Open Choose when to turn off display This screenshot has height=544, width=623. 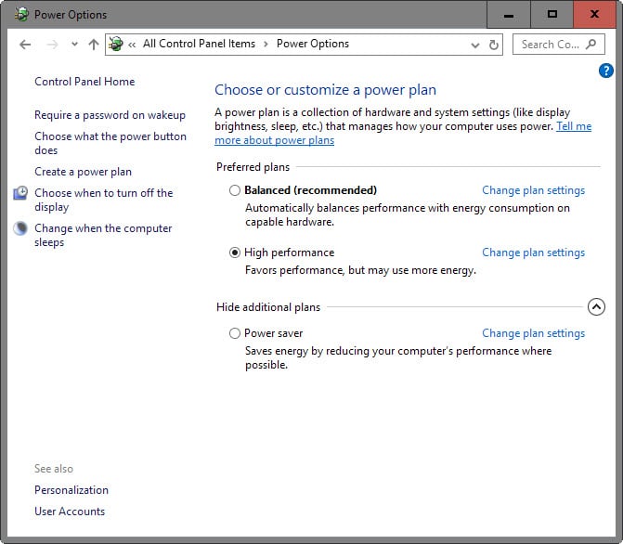pyautogui.click(x=104, y=200)
